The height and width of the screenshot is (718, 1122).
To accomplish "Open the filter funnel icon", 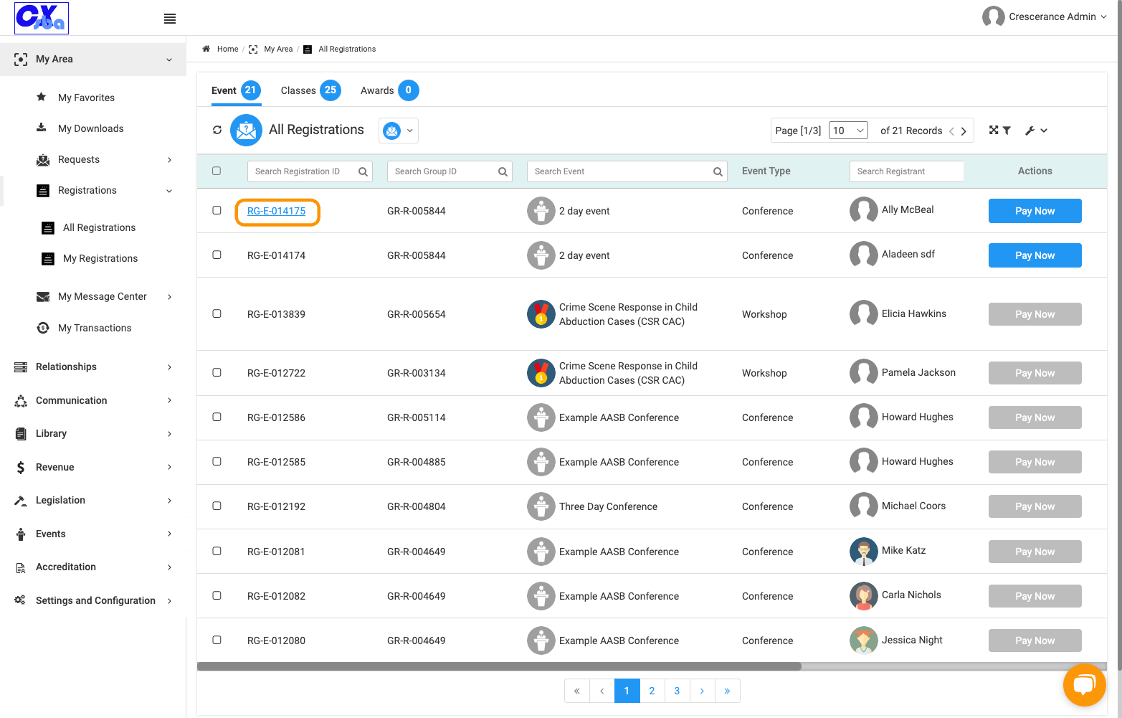I will click(x=1007, y=131).
